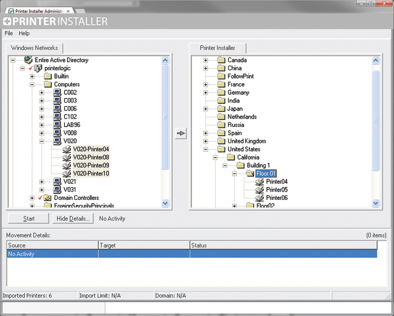Select the printer icon for V020-Printer04

tap(67, 149)
